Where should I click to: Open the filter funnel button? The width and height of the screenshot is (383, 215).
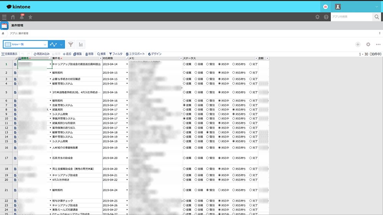(x=70, y=44)
